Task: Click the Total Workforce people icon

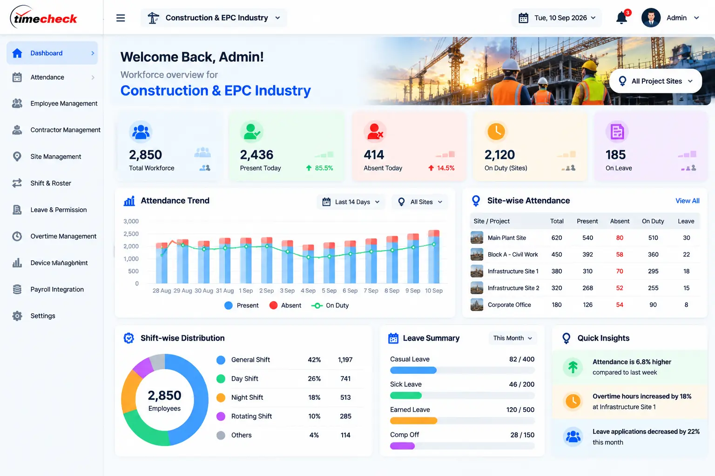Action: [x=141, y=132]
